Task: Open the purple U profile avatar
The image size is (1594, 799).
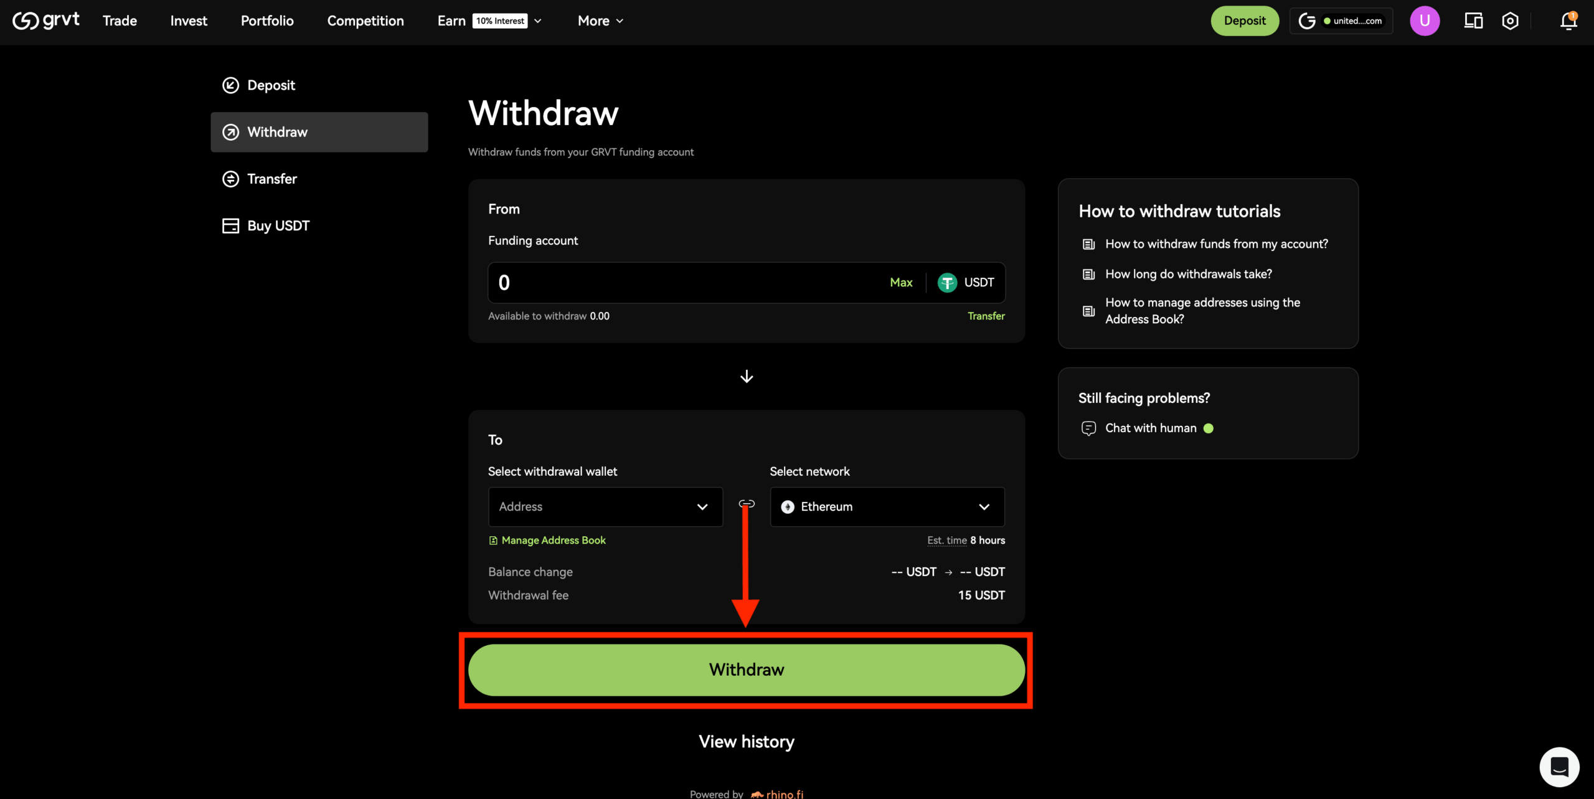Action: pyautogui.click(x=1424, y=21)
